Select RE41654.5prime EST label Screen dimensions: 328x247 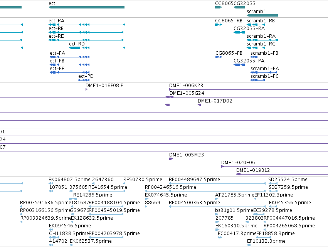point(108,187)
